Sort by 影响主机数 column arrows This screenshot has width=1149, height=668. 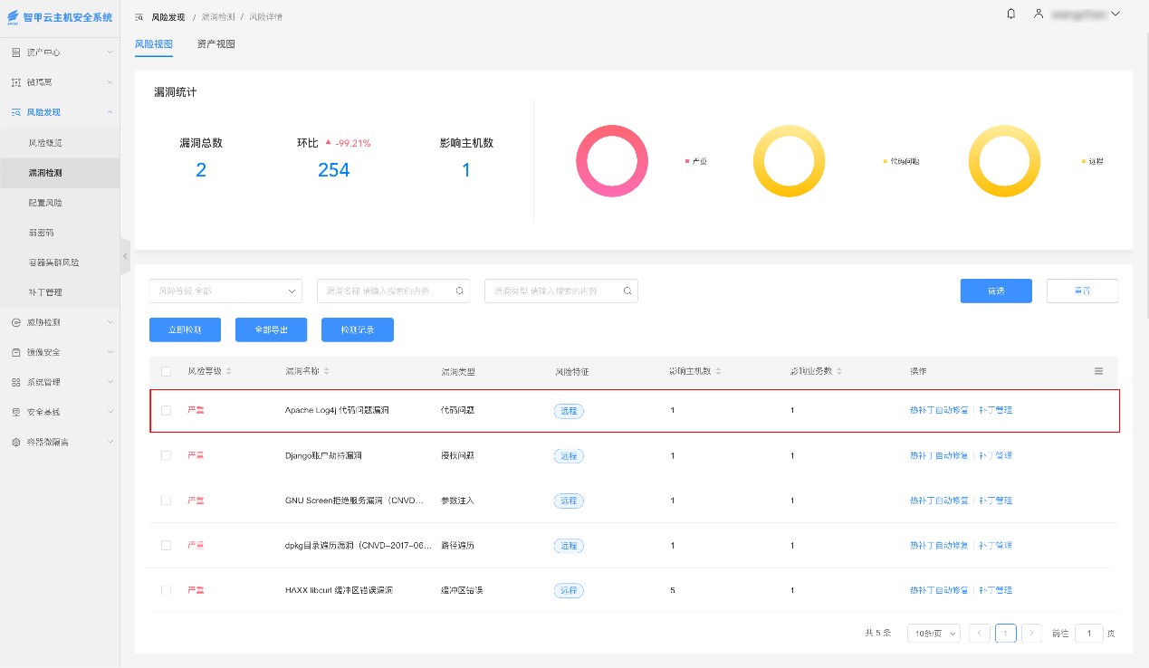pyautogui.click(x=720, y=371)
